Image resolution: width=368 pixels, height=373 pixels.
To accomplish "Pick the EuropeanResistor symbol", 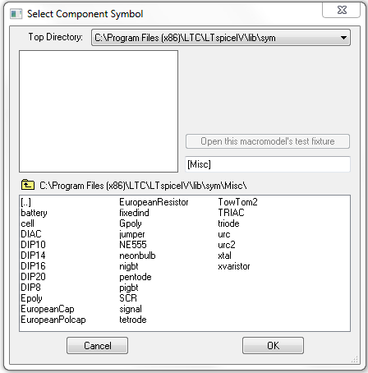I will click(x=154, y=202).
